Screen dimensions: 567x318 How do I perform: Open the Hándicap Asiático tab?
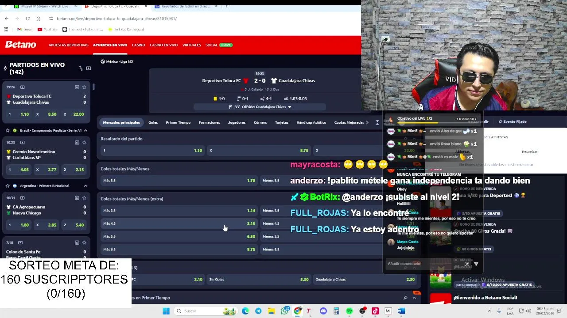coord(311,122)
